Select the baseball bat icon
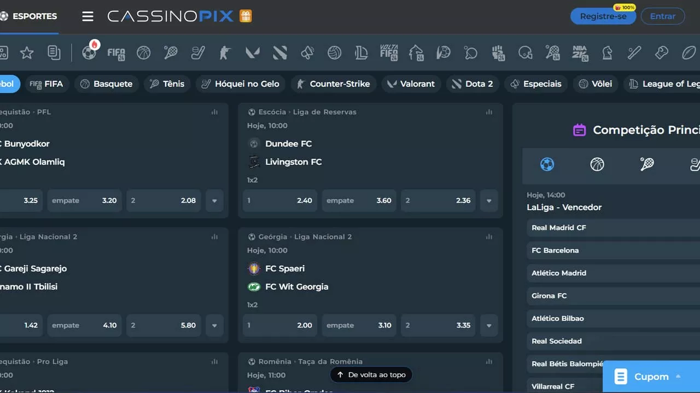700x393 pixels. [x=634, y=53]
